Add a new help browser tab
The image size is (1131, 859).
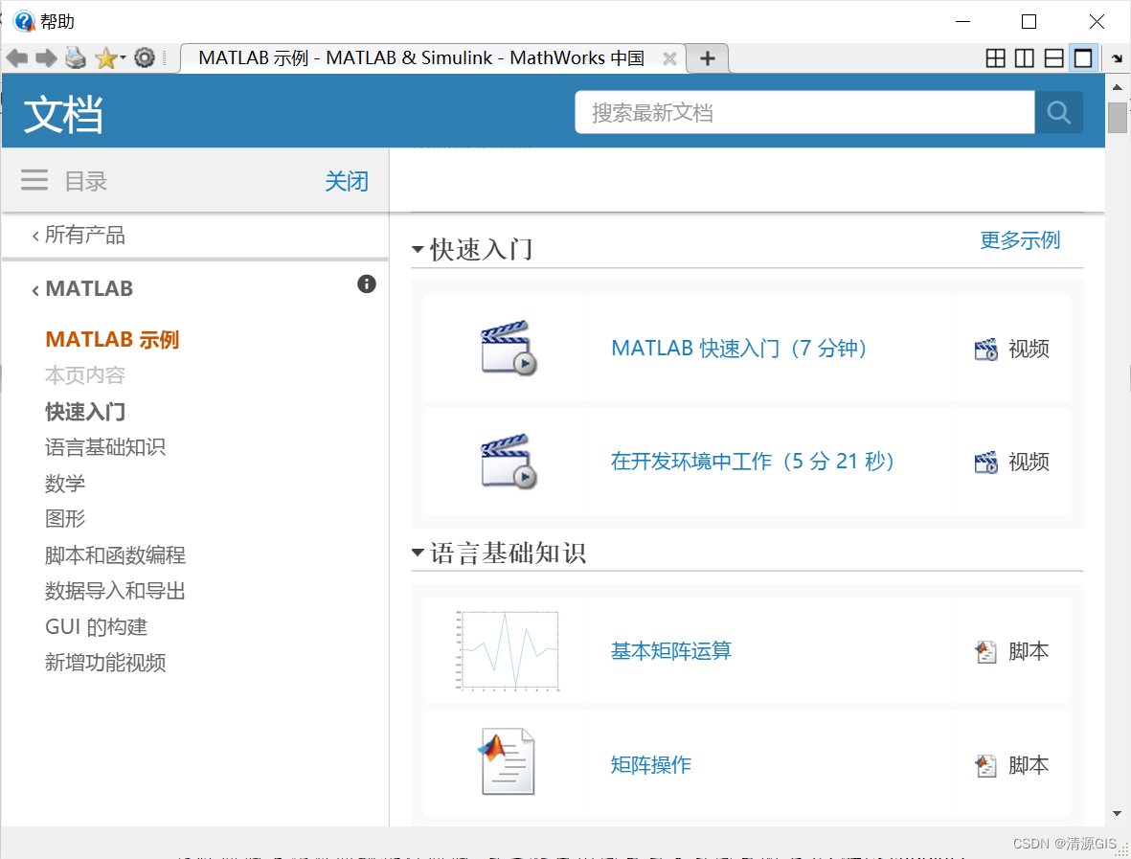[708, 58]
